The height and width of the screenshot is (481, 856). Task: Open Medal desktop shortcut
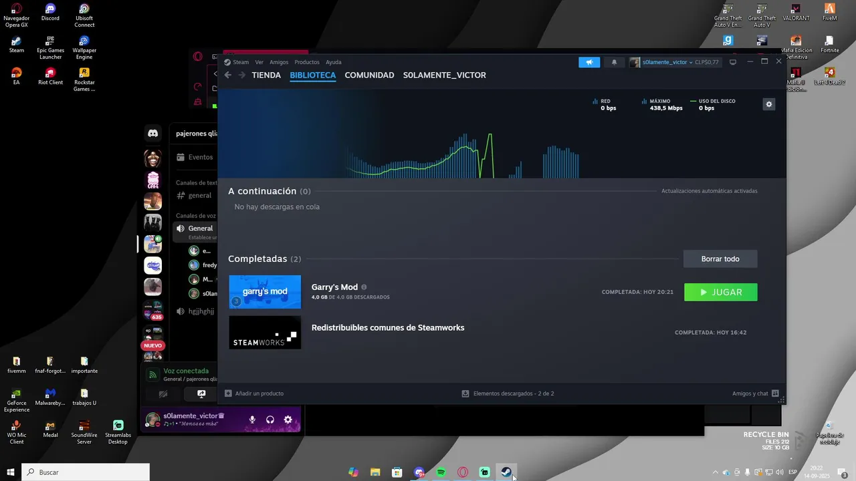(x=50, y=428)
